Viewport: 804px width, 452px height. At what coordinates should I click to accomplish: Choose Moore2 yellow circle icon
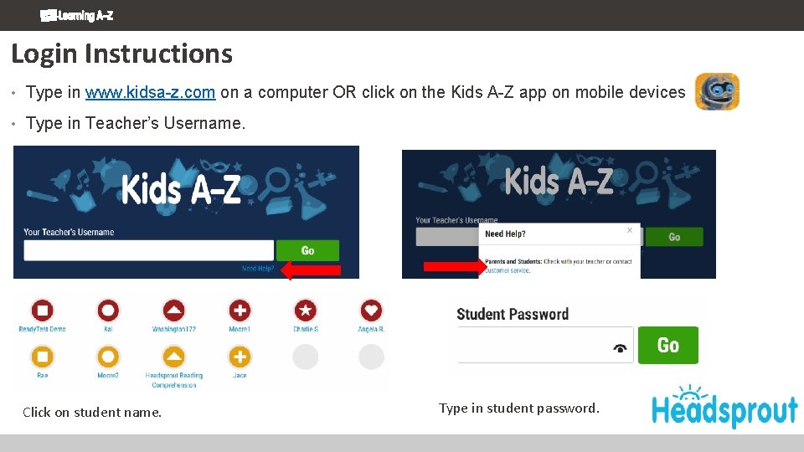(x=108, y=357)
